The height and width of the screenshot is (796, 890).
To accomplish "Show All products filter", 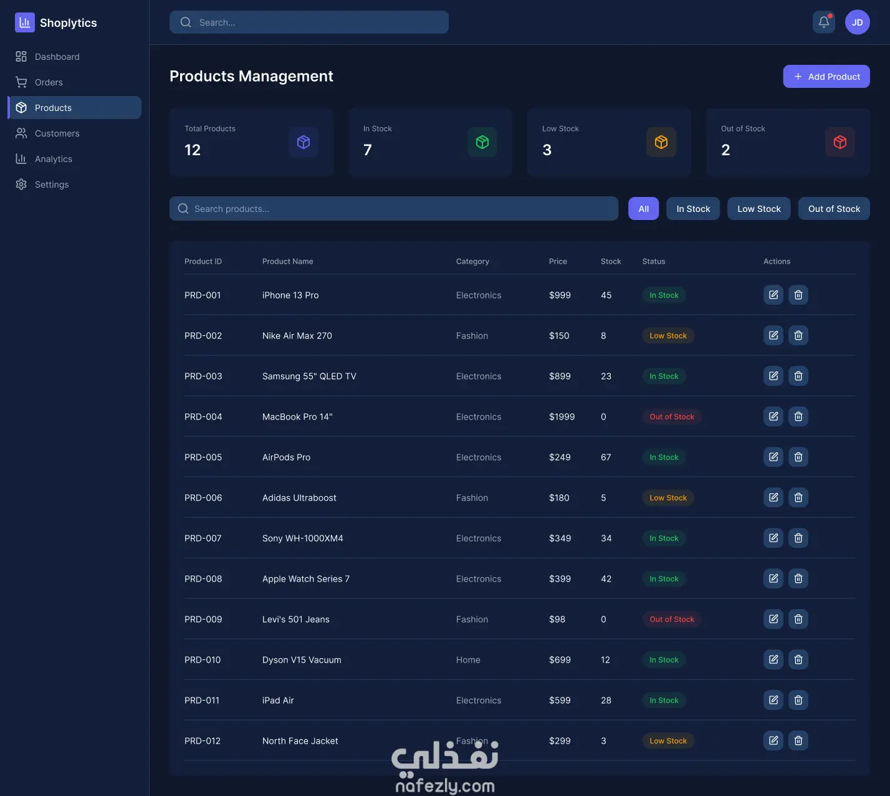I will pos(644,209).
